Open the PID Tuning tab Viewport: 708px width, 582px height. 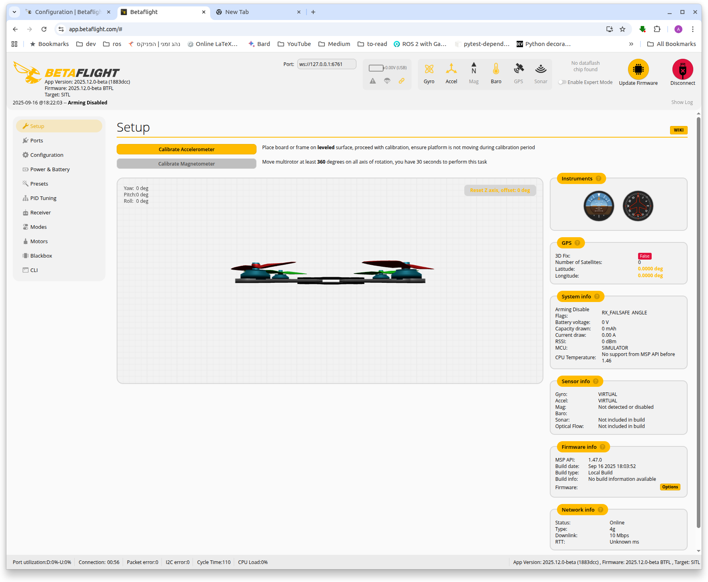coord(43,198)
